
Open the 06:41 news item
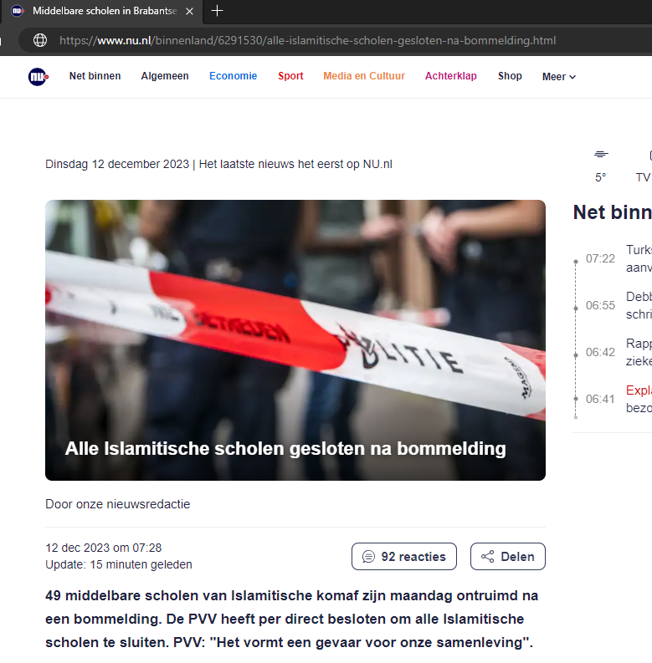coord(638,398)
